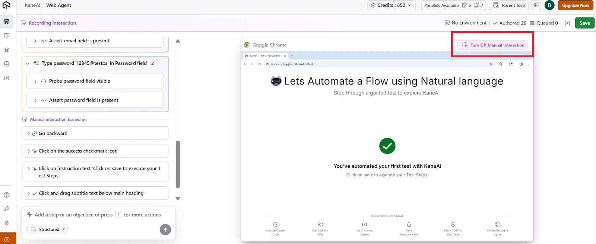The image size is (596, 244).
Task: Click the key icon in left sidebar
Action: click(6, 209)
